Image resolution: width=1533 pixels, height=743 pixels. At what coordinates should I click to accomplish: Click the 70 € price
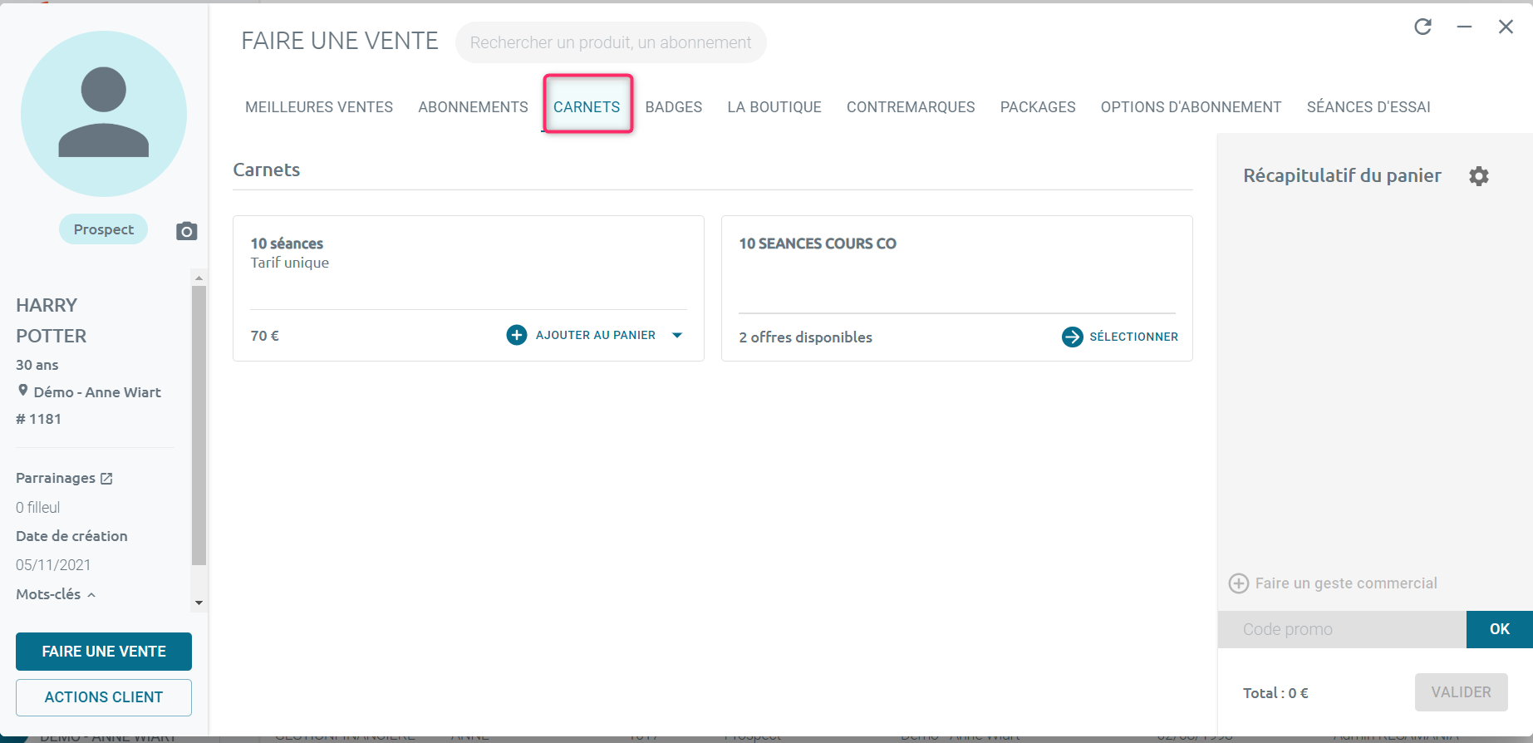point(265,336)
